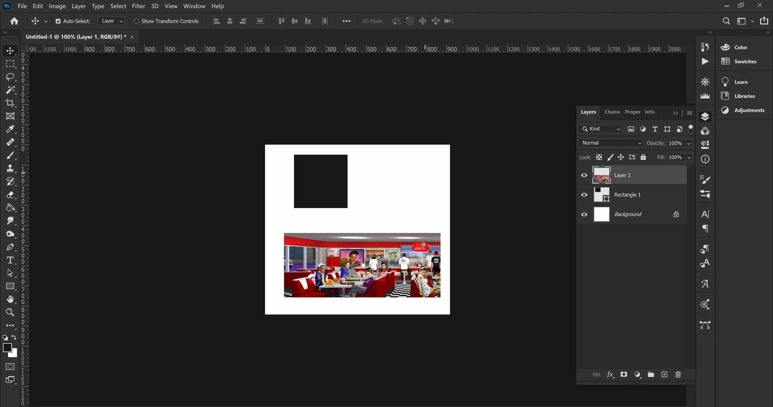This screenshot has height=407, width=773.
Task: Open the Image menu
Action: 57,6
